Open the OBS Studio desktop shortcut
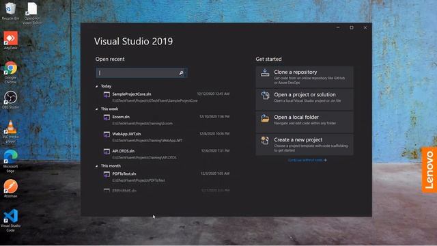The width and height of the screenshot is (437, 246). click(11, 100)
